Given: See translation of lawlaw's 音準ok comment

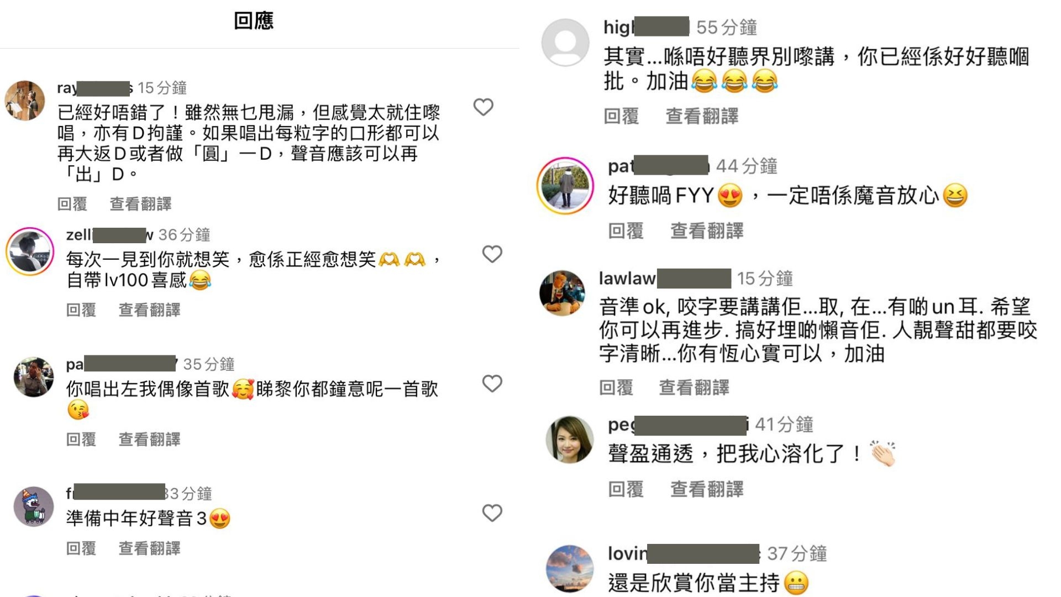Looking at the screenshot, I should tap(694, 387).
